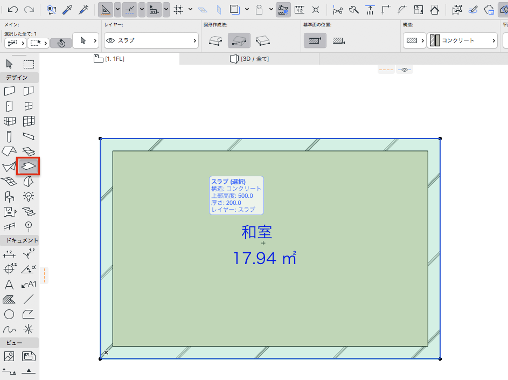Image resolution: width=508 pixels, height=380 pixels.
Task: Toggle the magnet quick selection button
Action: pos(61,43)
